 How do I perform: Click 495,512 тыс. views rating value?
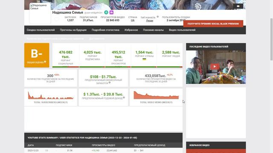pyautogui.click(x=119, y=54)
